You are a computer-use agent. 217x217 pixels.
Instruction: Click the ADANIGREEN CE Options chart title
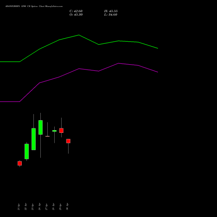(34, 7)
